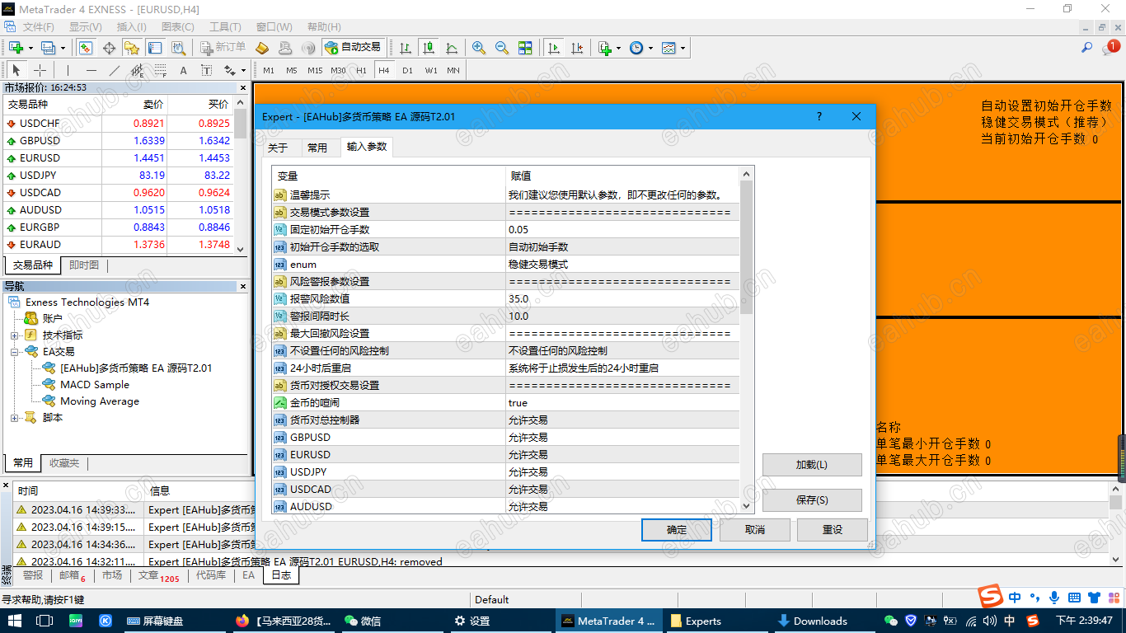The width and height of the screenshot is (1126, 633).
Task: Select the Text Label tool
Action: [207, 70]
